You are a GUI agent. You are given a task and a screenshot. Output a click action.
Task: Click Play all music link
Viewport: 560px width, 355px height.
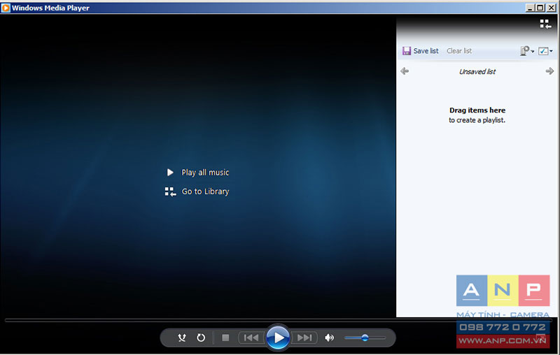(x=205, y=173)
